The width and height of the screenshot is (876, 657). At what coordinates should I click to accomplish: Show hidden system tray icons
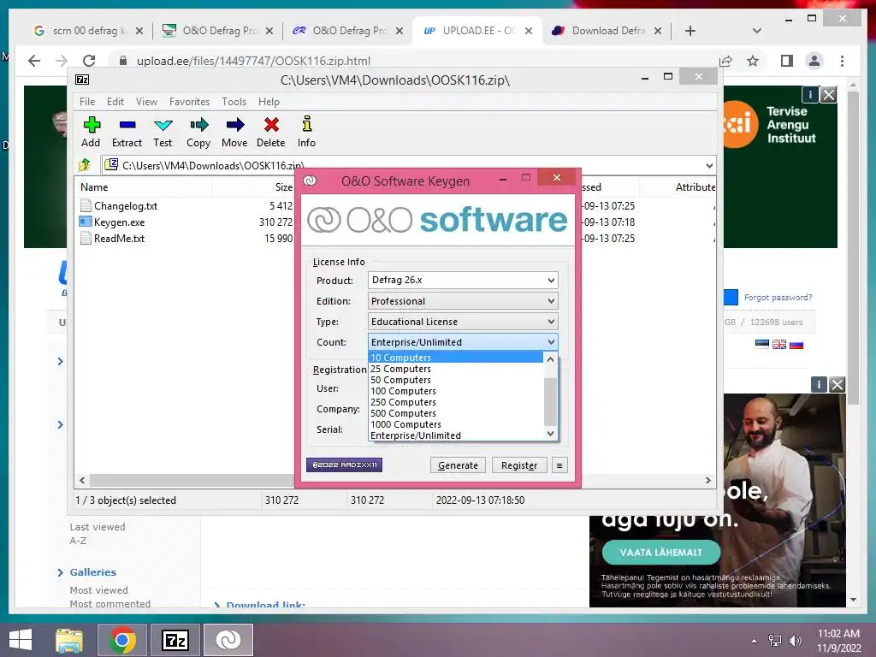[755, 641]
